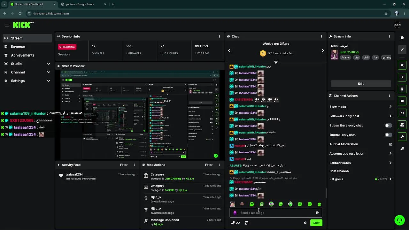Show previous Weekly top Gifters slide
Image resolution: width=409 pixels, height=230 pixels.
coord(229,50)
